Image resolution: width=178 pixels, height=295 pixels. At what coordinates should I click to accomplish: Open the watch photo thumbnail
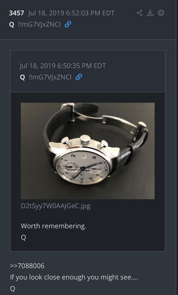[88, 151]
